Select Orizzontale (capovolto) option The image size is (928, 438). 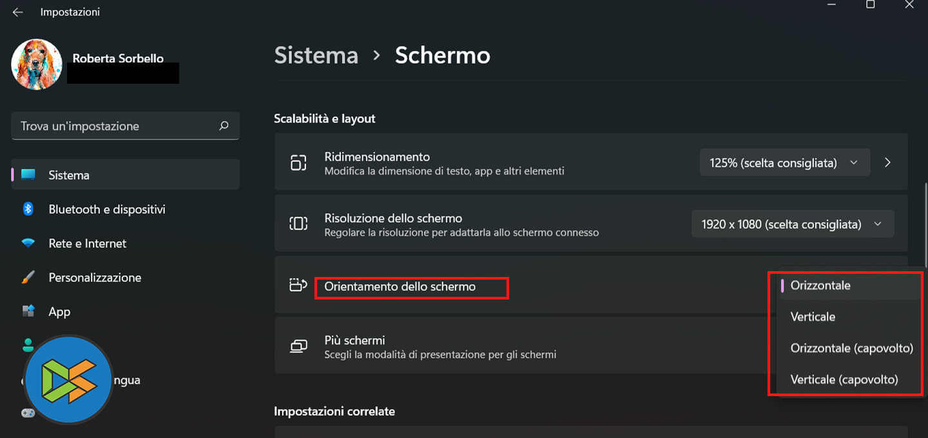pyautogui.click(x=851, y=348)
